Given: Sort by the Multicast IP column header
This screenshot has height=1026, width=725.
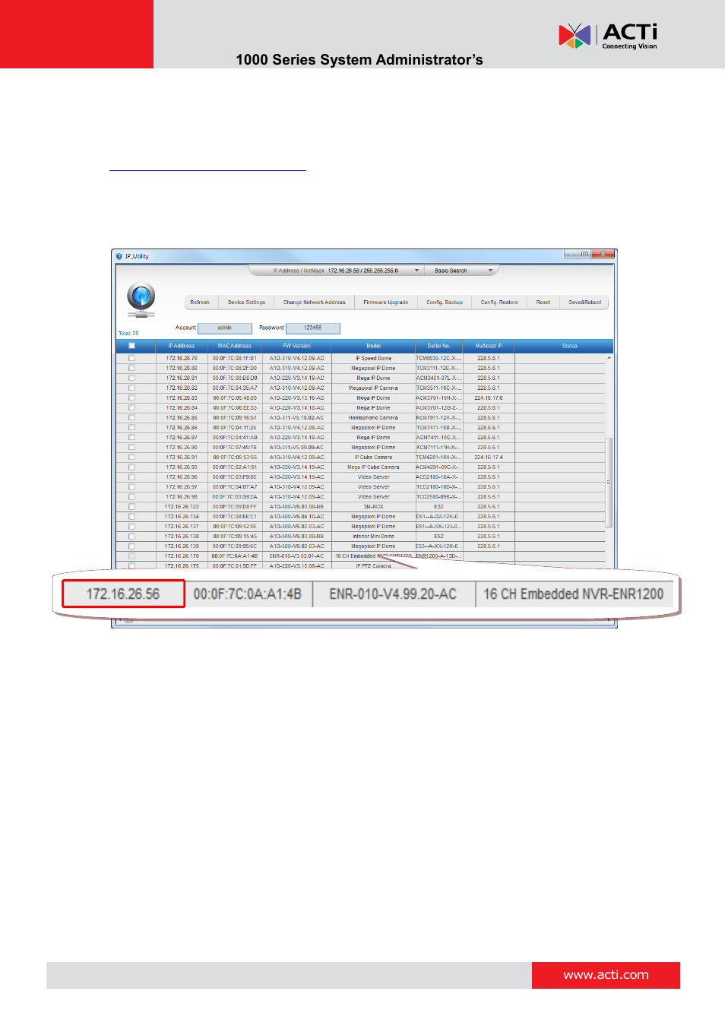Looking at the screenshot, I should 489,346.
